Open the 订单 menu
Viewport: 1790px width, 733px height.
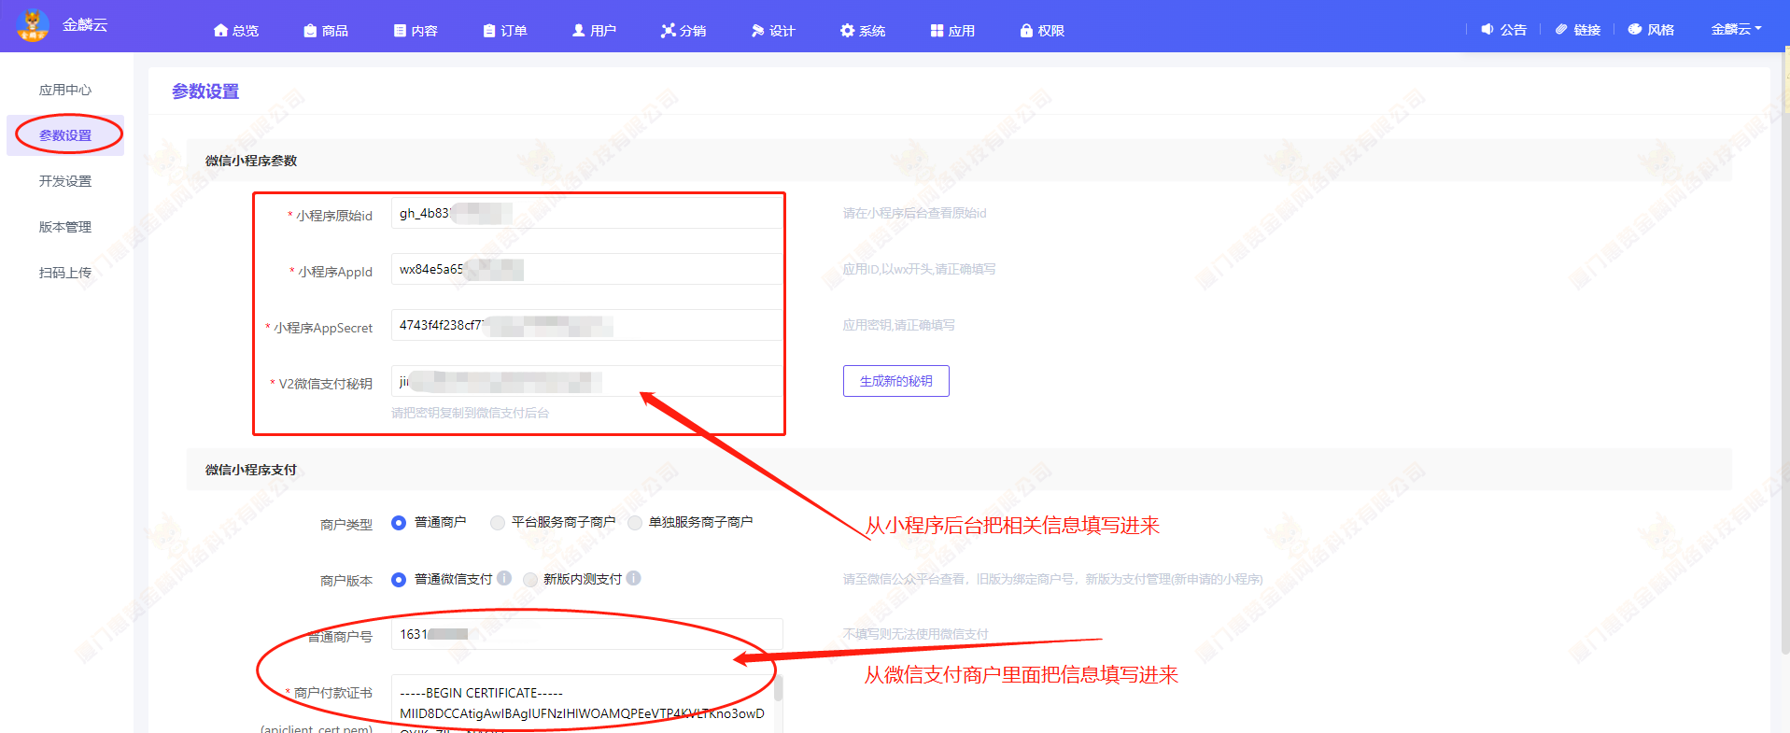(x=505, y=31)
